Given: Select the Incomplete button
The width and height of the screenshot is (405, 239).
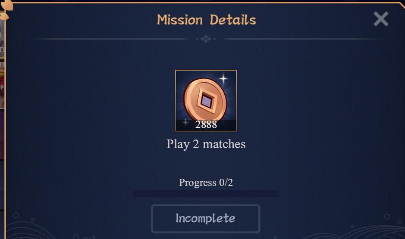Looking at the screenshot, I should click(x=205, y=219).
